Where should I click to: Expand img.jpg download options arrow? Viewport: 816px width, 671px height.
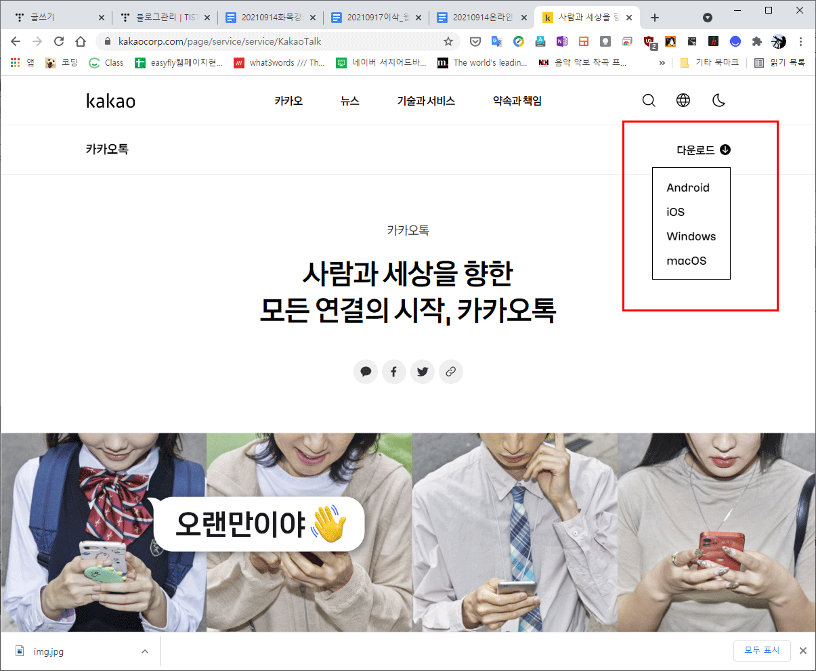(144, 651)
